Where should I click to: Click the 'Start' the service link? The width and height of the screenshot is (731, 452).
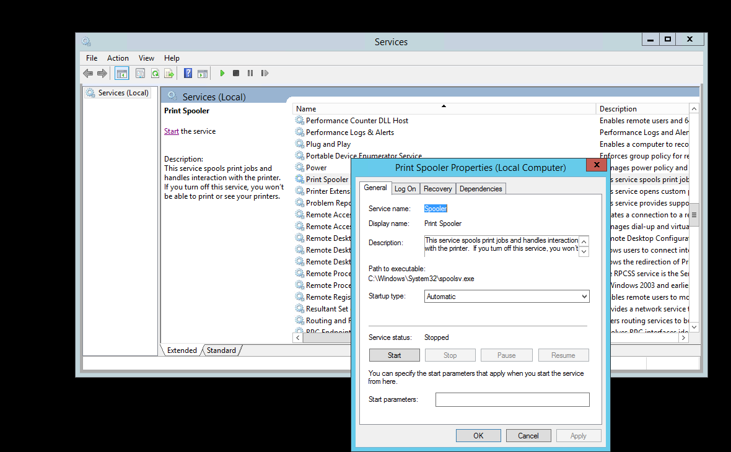coord(172,131)
